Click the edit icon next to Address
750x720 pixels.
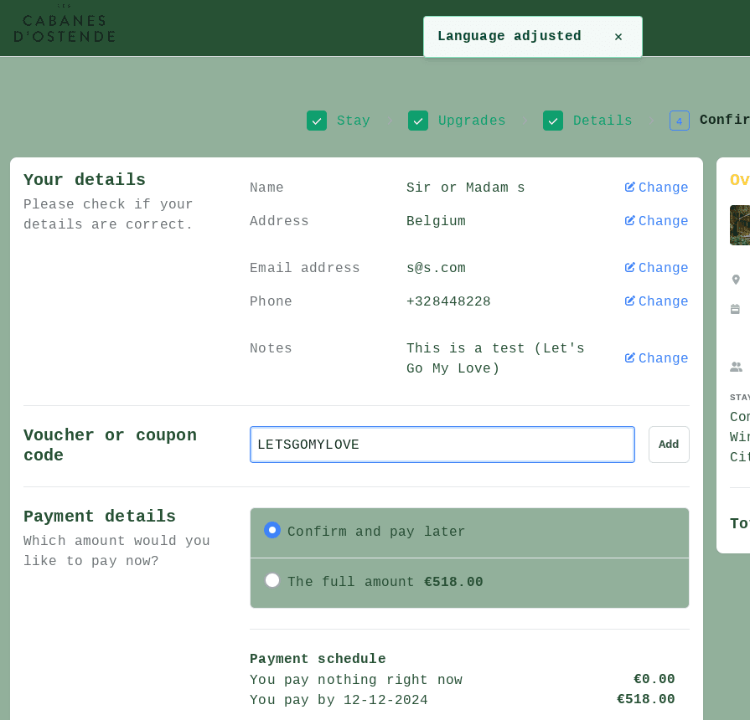pos(630,221)
